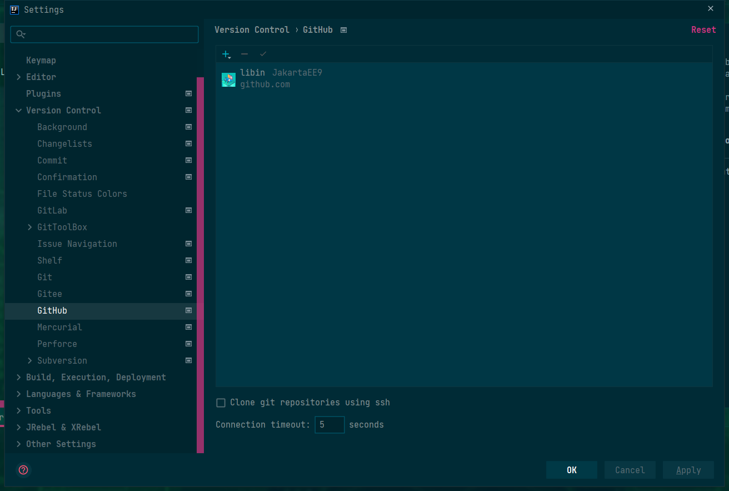Click the libin account avatar
The image size is (729, 491).
[228, 80]
